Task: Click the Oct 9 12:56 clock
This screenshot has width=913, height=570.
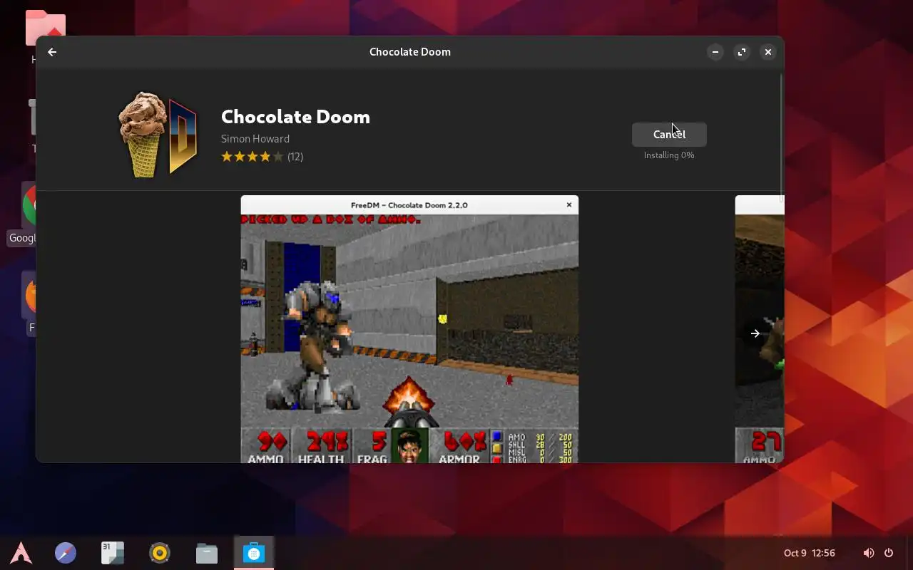Action: tap(810, 553)
